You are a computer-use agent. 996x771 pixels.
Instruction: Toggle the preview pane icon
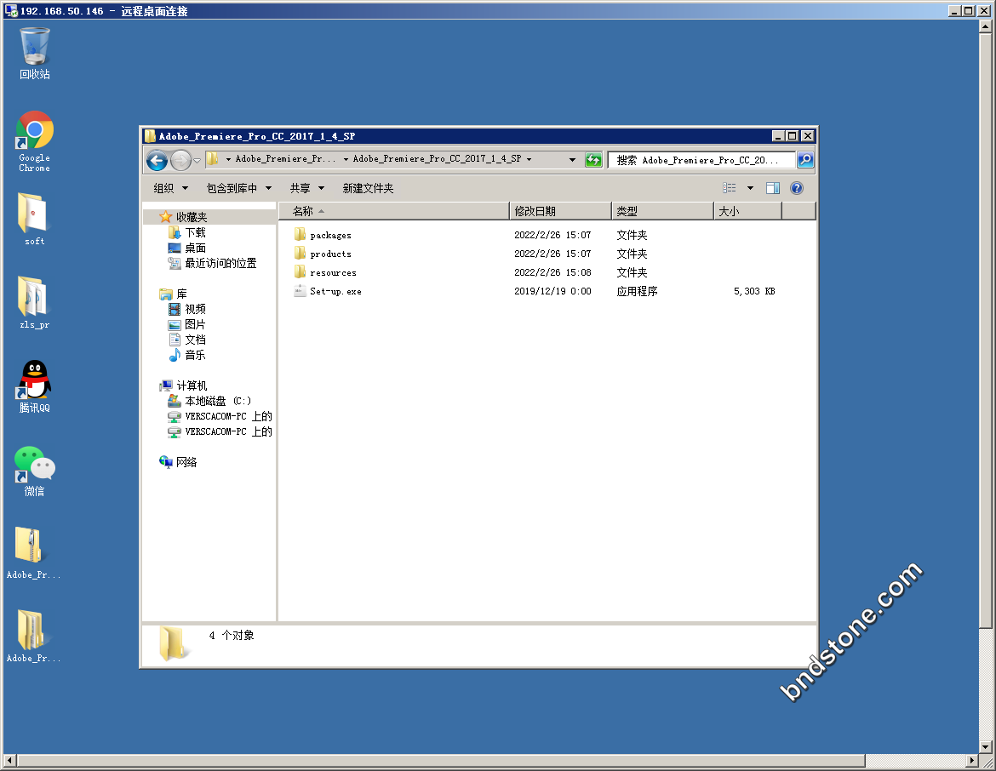[773, 188]
